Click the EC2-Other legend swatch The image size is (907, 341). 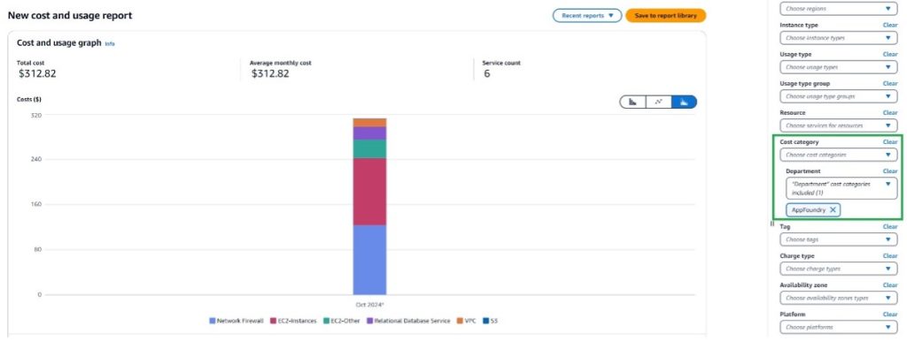click(x=326, y=321)
